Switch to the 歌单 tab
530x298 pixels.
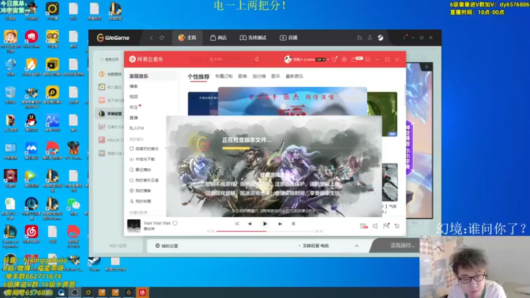pos(242,76)
